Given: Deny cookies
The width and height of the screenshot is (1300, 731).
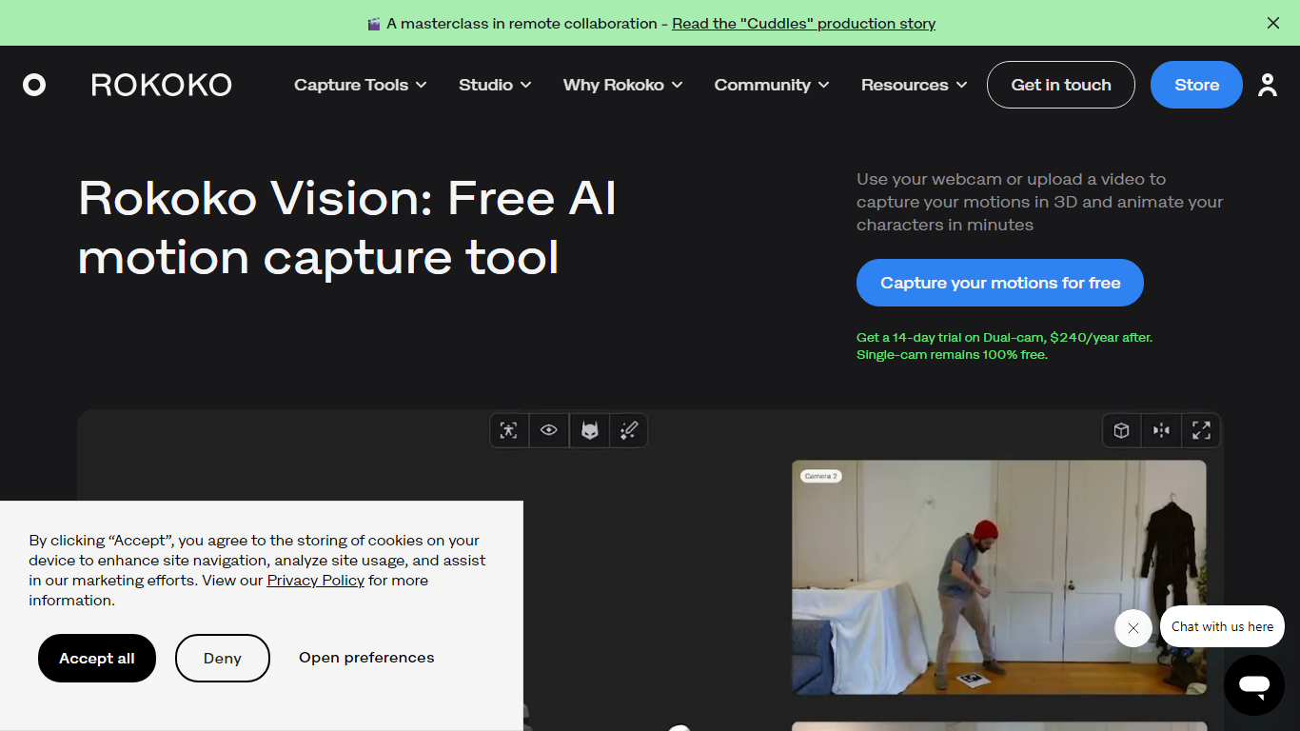Looking at the screenshot, I should 223,658.
